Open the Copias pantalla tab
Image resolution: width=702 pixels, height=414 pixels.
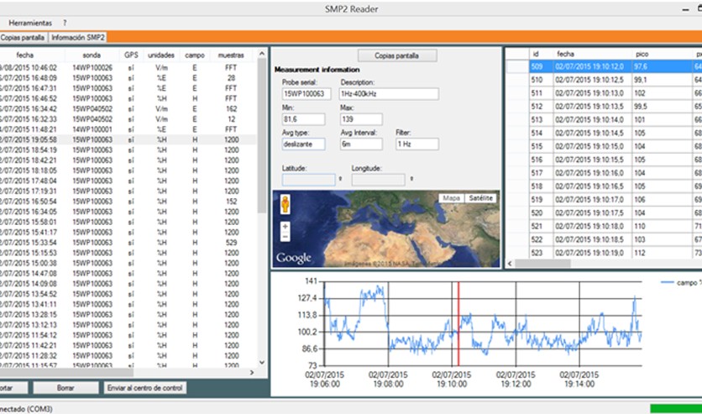pyautogui.click(x=23, y=38)
